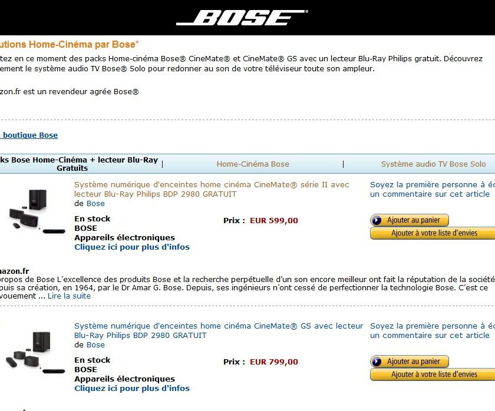
Task: Click the Bose logo in the header
Action: [x=242, y=17]
